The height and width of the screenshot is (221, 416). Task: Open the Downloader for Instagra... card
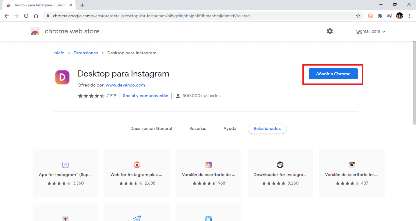click(280, 173)
